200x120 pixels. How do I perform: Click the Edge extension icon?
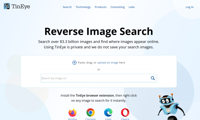108,113
